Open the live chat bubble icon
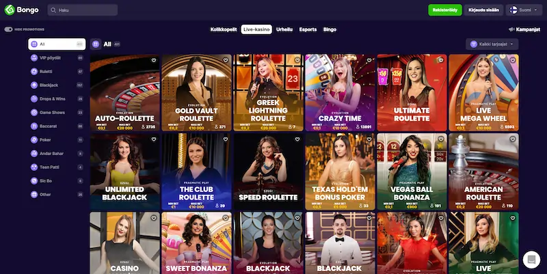547x274 pixels. pos(531,260)
